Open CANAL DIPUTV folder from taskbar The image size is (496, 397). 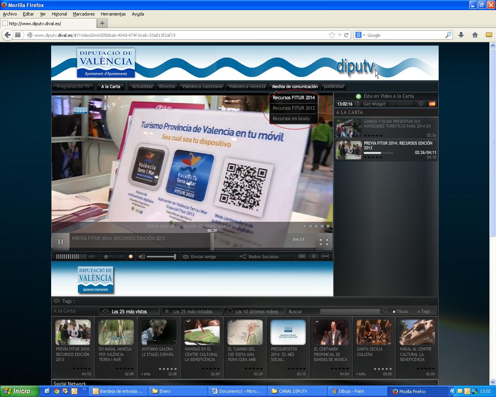coord(297,391)
